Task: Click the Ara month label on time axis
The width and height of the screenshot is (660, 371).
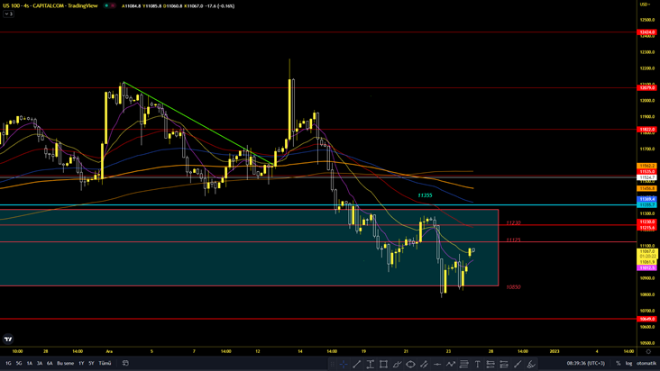Action: [x=109, y=351]
